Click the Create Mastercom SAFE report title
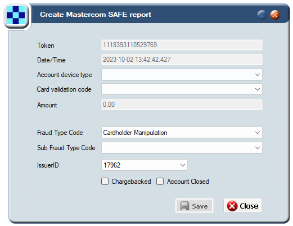293x226 pixels. point(96,15)
